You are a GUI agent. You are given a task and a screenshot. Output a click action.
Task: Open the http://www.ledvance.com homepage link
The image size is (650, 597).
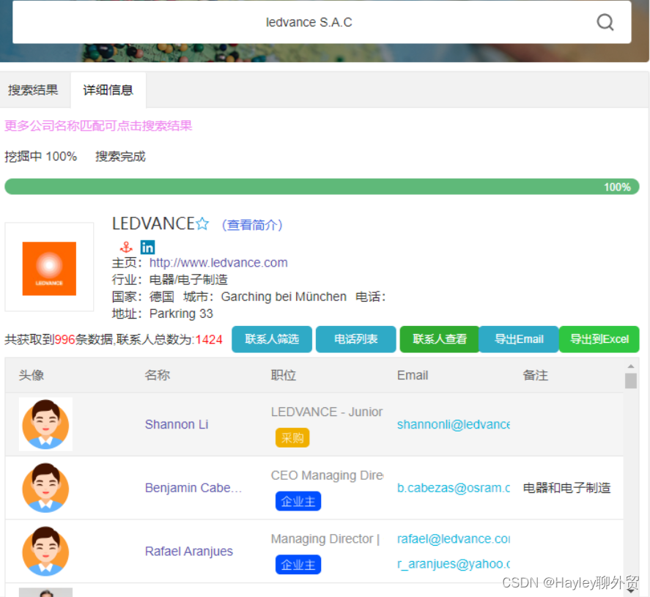coord(218,263)
